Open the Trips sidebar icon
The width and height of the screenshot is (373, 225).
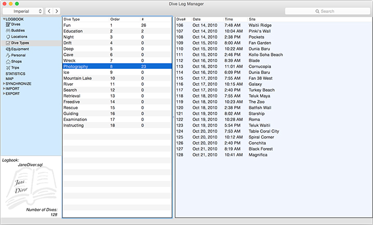click(x=8, y=68)
